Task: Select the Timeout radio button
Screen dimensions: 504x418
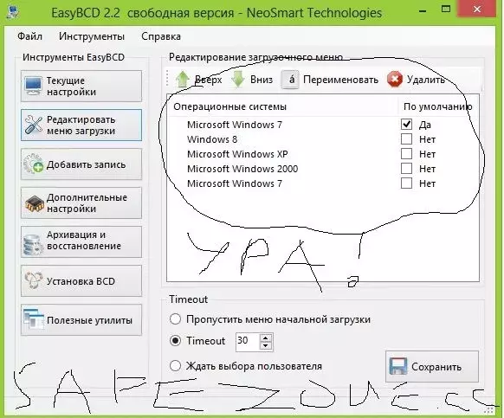Action: [175, 341]
